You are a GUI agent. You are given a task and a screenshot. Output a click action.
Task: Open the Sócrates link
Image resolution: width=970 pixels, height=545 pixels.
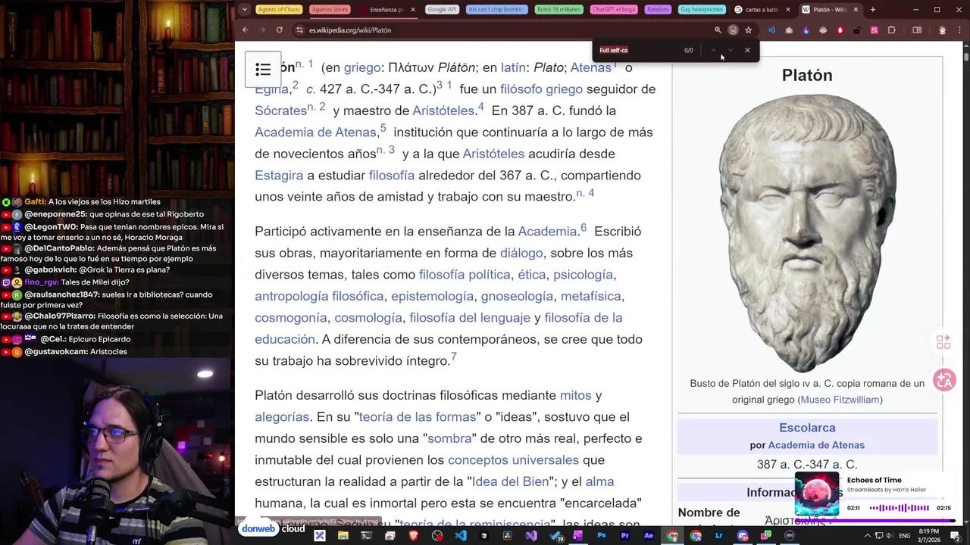point(280,111)
